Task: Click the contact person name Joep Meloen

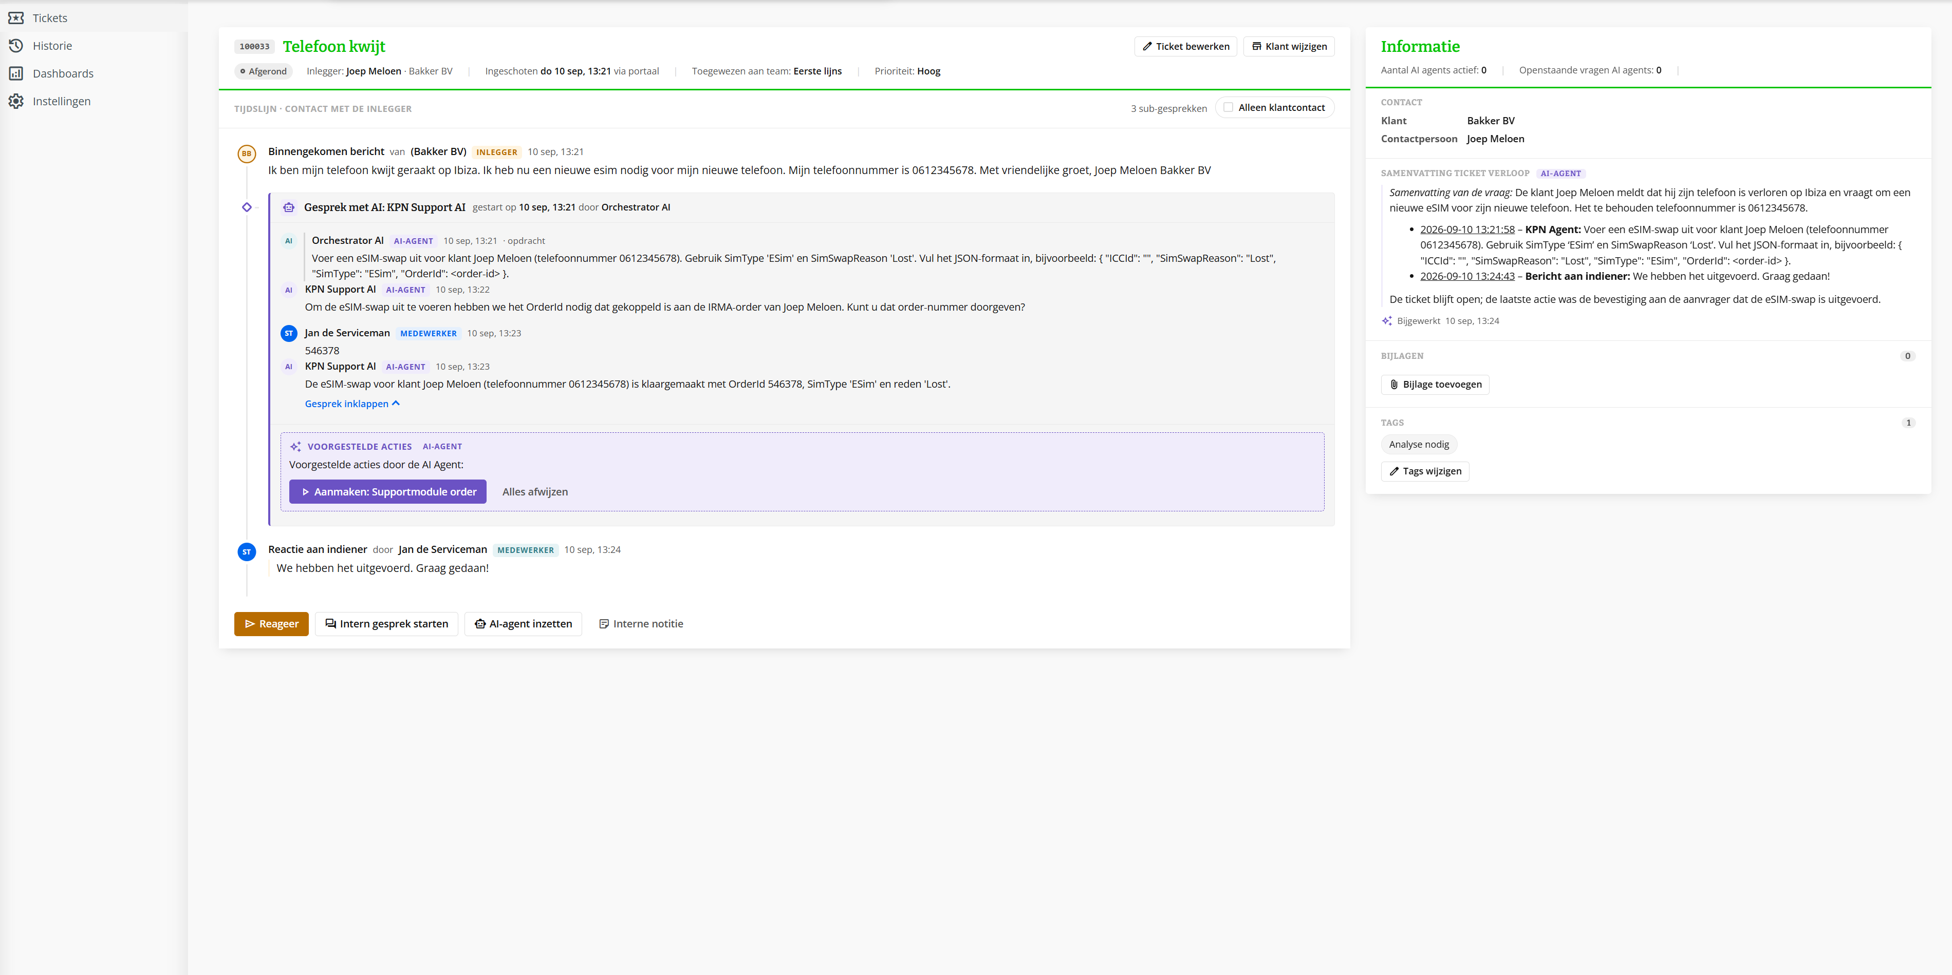Action: click(1495, 139)
